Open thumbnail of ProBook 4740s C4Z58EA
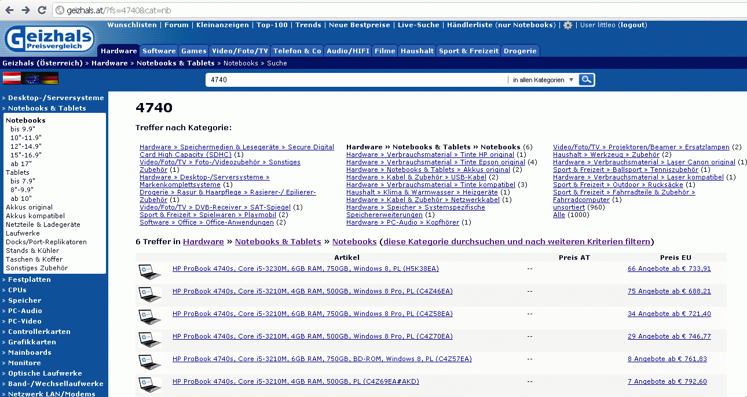Image resolution: width=747 pixels, height=397 pixels. [x=150, y=317]
